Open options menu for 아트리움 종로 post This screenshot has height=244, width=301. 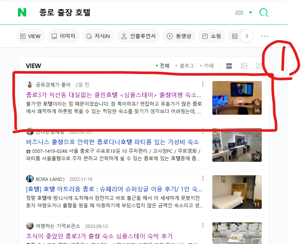tap(203, 178)
